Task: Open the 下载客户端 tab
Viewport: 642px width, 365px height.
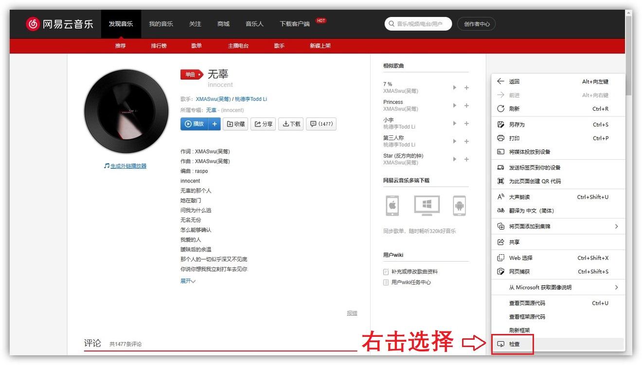Action: [x=295, y=24]
